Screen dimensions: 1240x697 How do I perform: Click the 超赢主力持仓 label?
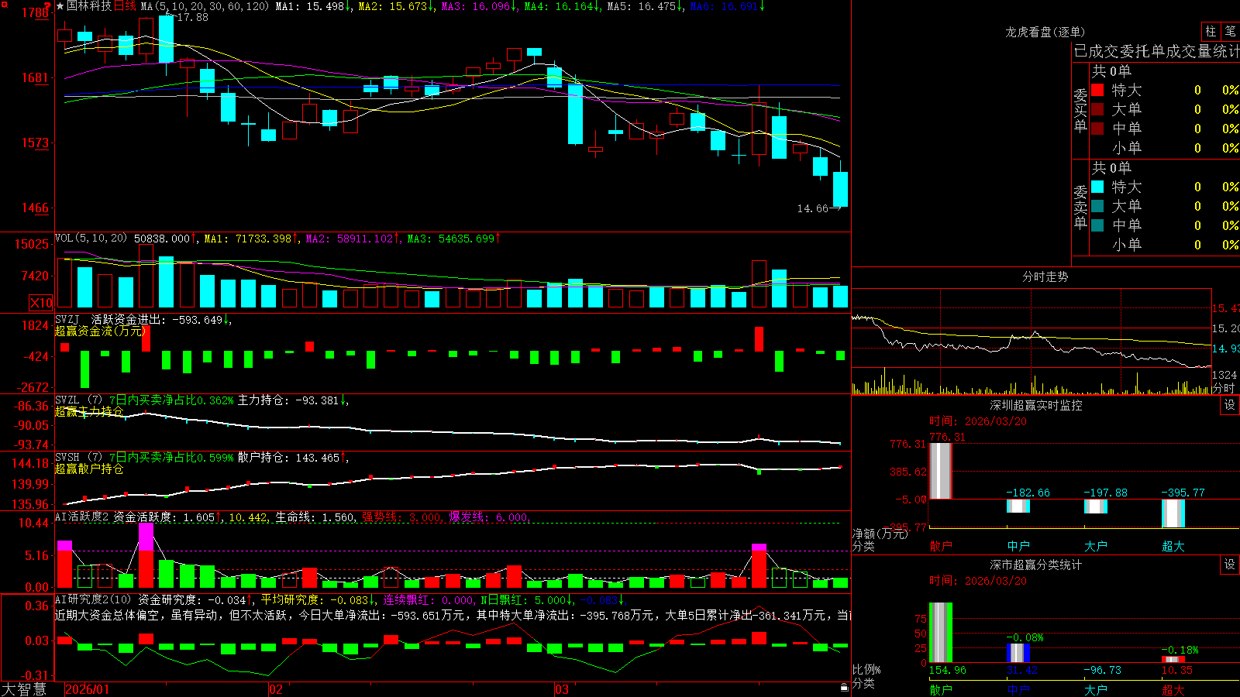89,411
